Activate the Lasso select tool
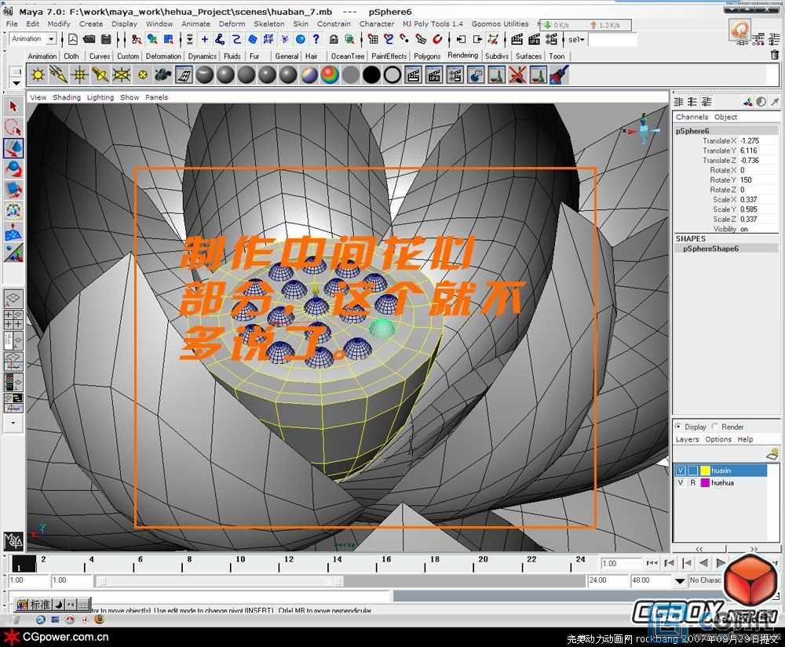 [13, 127]
